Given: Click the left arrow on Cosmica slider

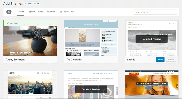Looking at the screenshot, I should tap(126, 86).
